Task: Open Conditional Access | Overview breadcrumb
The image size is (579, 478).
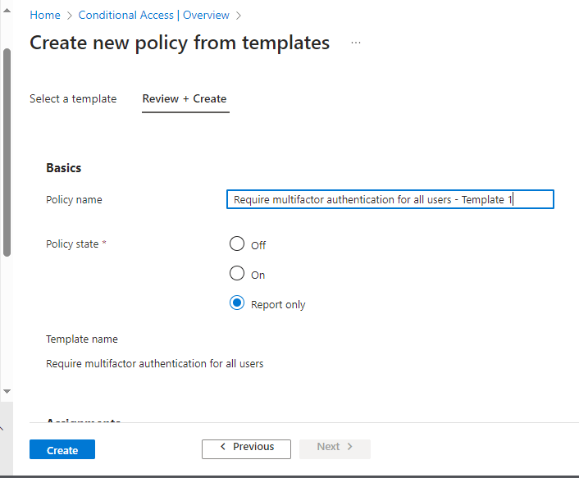Action: coord(153,16)
